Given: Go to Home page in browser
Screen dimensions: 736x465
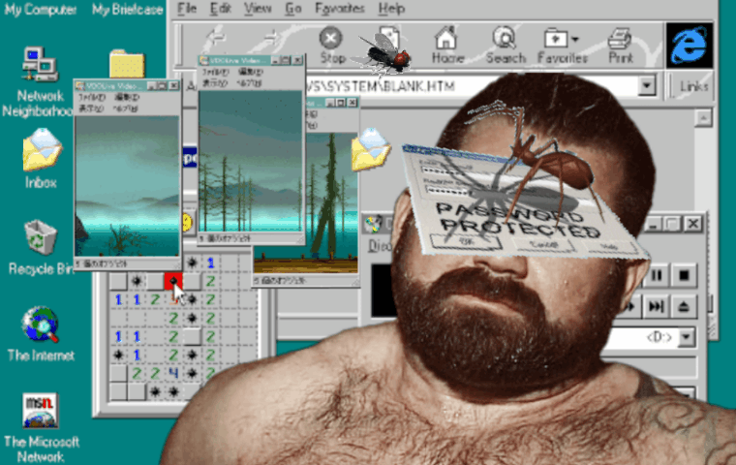Looking at the screenshot, I should pyautogui.click(x=445, y=44).
